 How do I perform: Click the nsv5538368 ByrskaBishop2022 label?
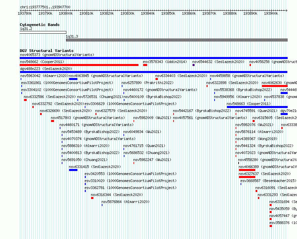(x=243, y=90)
